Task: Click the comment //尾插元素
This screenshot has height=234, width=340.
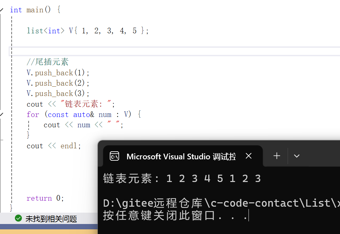Action: (48, 62)
